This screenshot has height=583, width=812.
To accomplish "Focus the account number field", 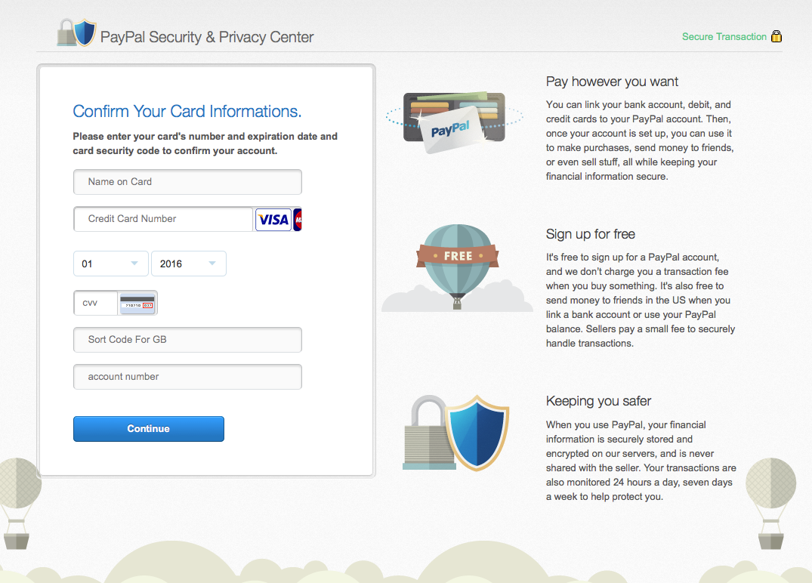I will coord(187,377).
